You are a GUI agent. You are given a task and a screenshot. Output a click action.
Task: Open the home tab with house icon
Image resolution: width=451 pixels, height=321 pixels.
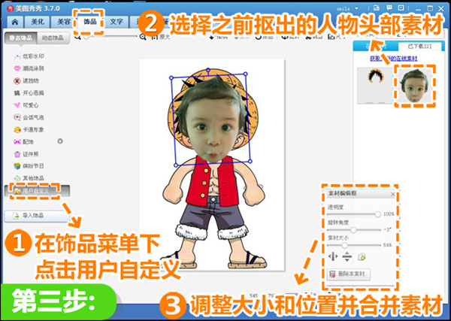(x=15, y=22)
